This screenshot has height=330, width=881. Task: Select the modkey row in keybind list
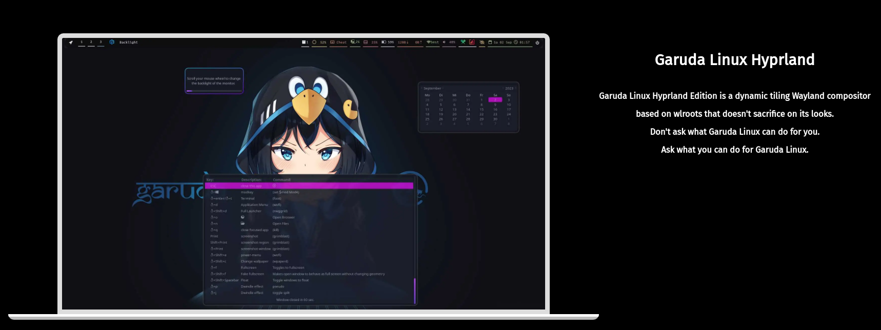coord(309,192)
